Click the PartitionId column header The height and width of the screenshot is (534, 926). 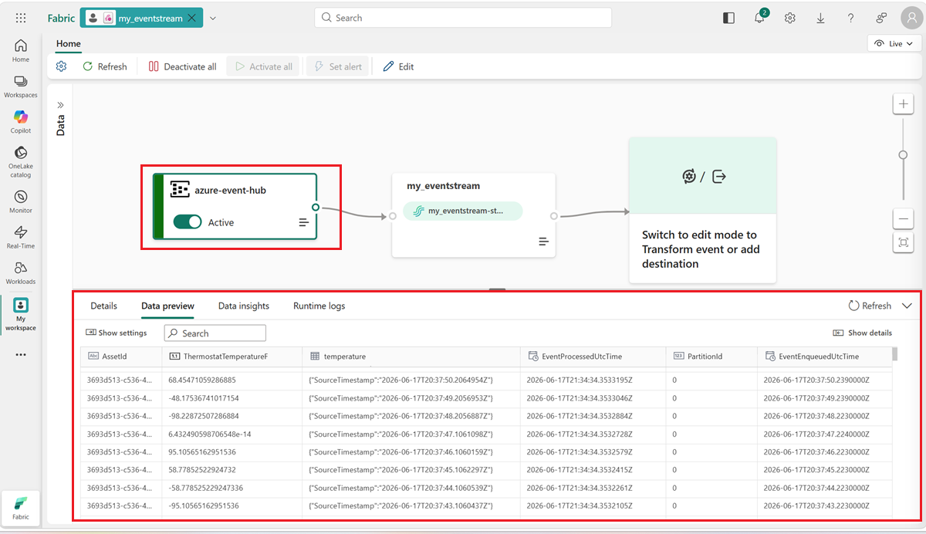711,357
